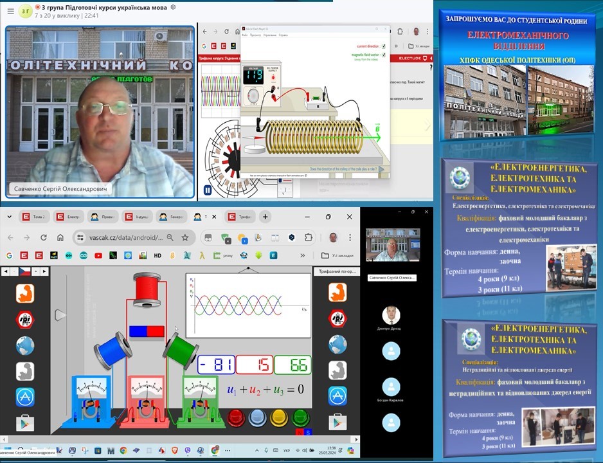The width and height of the screenshot is (603, 463).
Task: Click the N pole indicator in simulation corner
Action: (300, 432)
